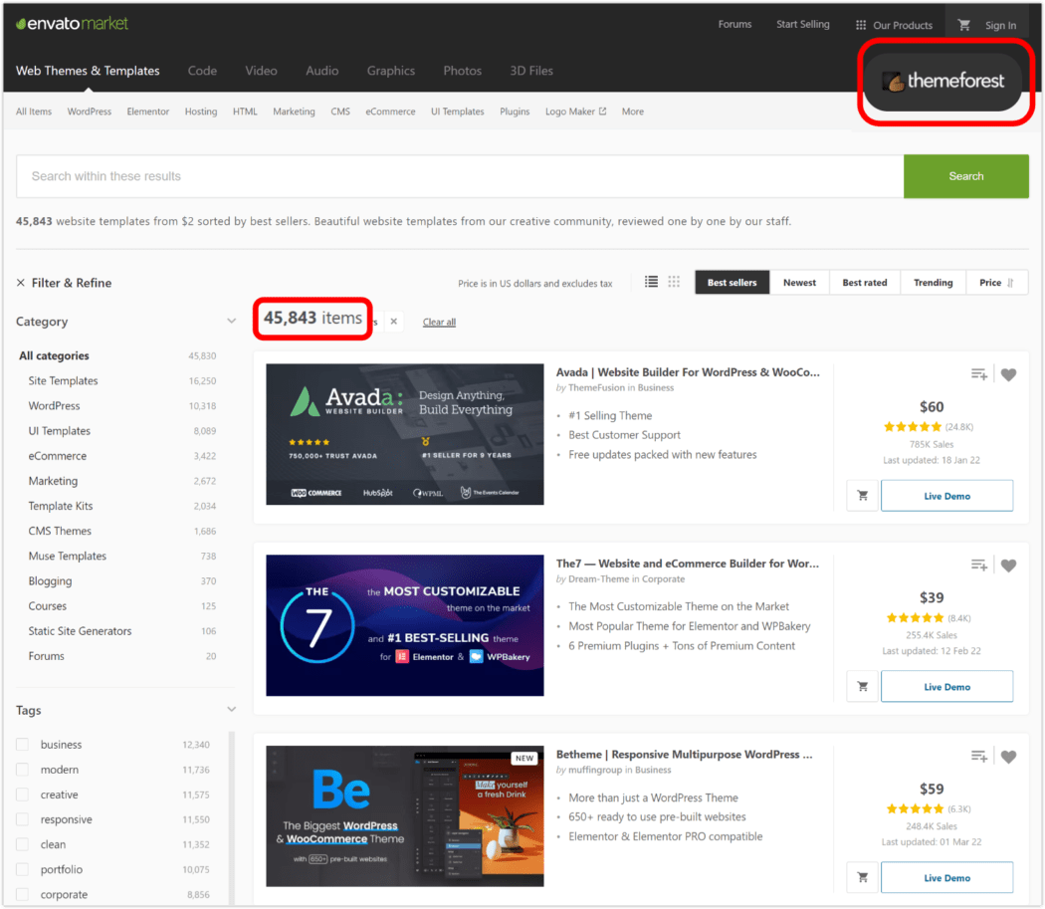Sort results by Newest

(x=799, y=282)
